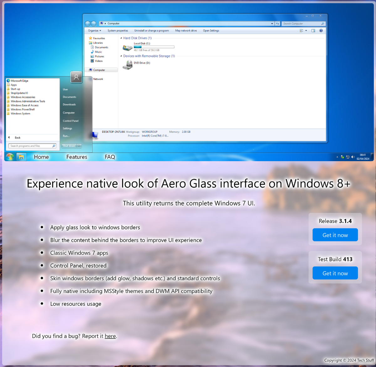376x367 pixels.
Task: Launch Microsoft Edge from the Start menu
Action: click(18, 81)
